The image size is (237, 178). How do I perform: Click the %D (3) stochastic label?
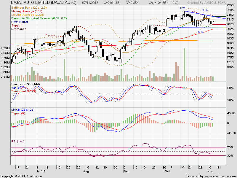point(16,88)
